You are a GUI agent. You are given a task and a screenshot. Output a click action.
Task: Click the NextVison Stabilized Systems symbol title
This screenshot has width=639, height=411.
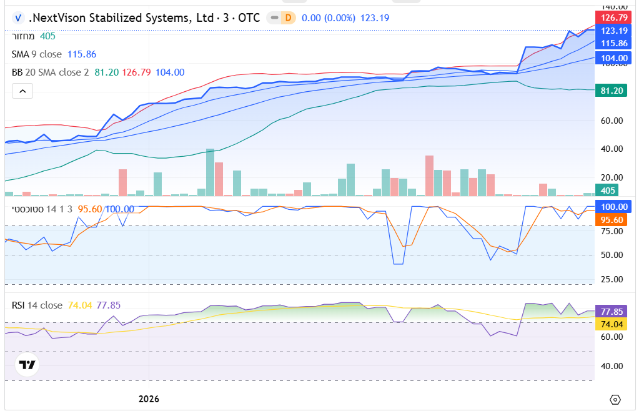point(144,18)
